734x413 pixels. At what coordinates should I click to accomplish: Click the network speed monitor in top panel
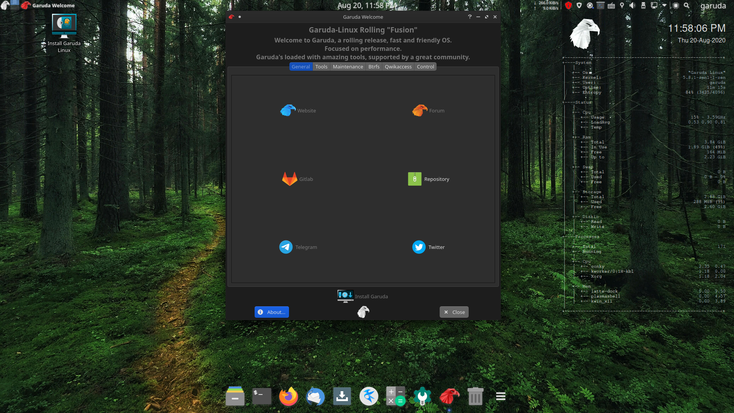pyautogui.click(x=547, y=5)
